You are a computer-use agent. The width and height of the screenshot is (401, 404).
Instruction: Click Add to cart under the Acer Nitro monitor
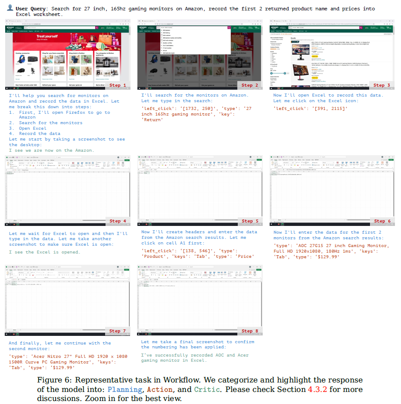click(315, 78)
